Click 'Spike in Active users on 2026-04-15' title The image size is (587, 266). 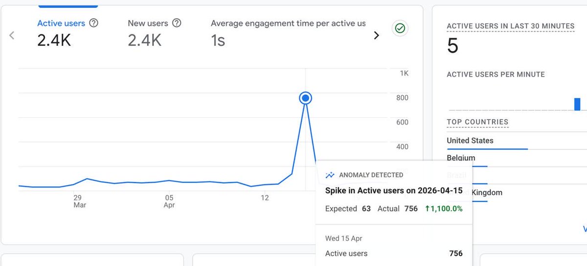394,190
